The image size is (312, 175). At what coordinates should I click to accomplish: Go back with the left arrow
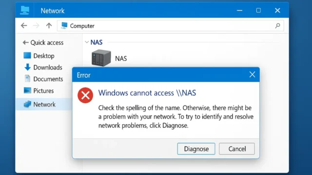point(24,25)
